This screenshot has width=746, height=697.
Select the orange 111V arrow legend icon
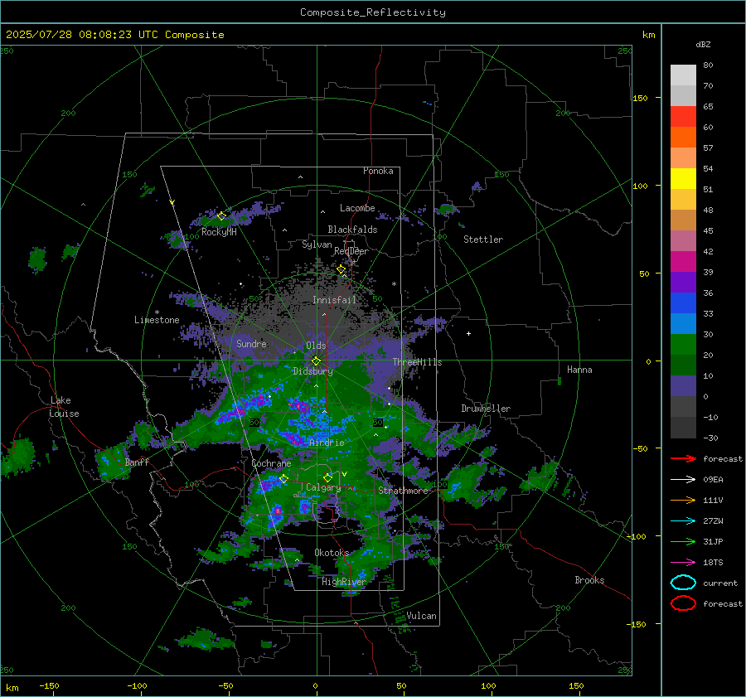coord(683,500)
